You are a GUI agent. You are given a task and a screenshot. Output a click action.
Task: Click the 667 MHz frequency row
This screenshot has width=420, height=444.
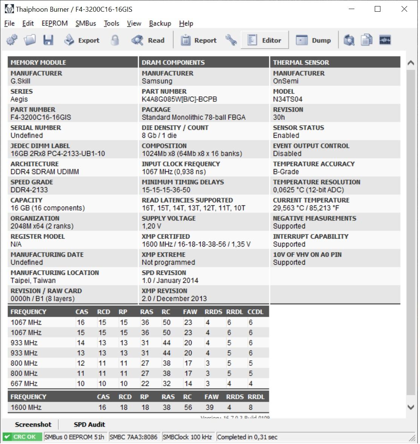138,384
